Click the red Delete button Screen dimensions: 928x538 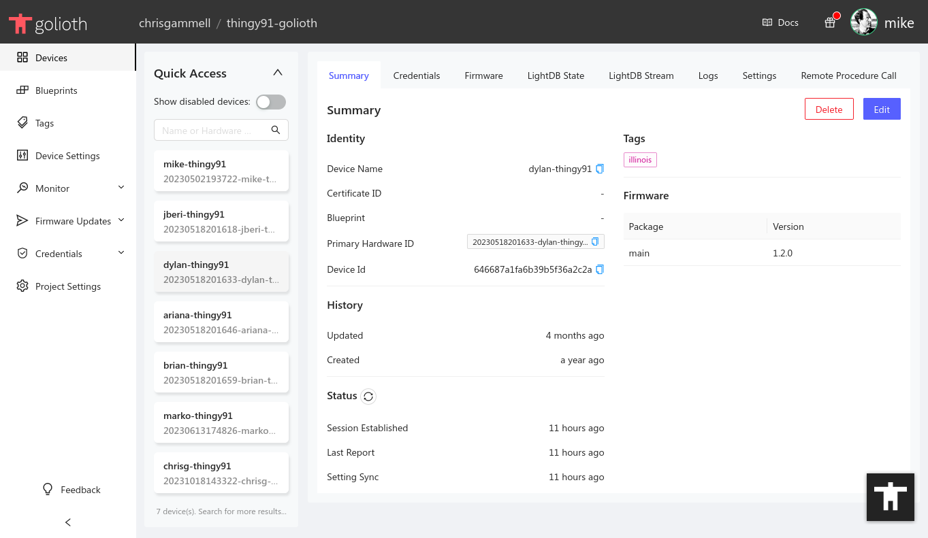(829, 110)
